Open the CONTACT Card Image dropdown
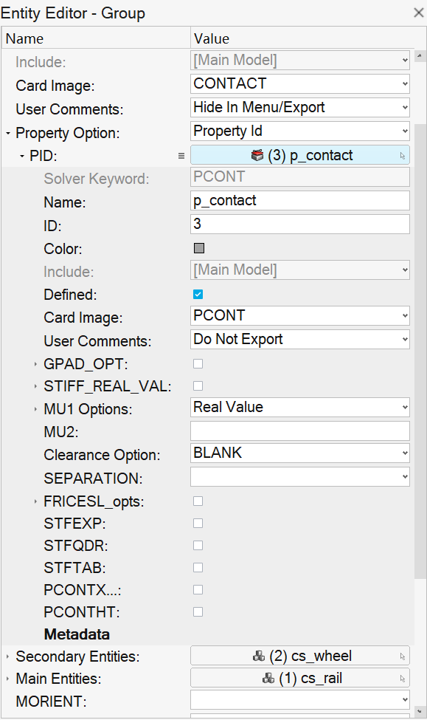Image resolution: width=427 pixels, height=720 pixels. (300, 84)
